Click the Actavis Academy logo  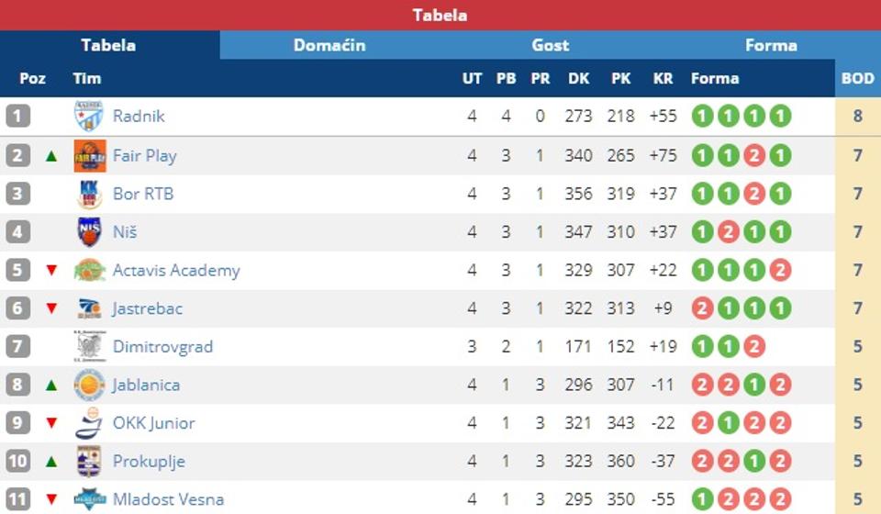[x=89, y=271]
